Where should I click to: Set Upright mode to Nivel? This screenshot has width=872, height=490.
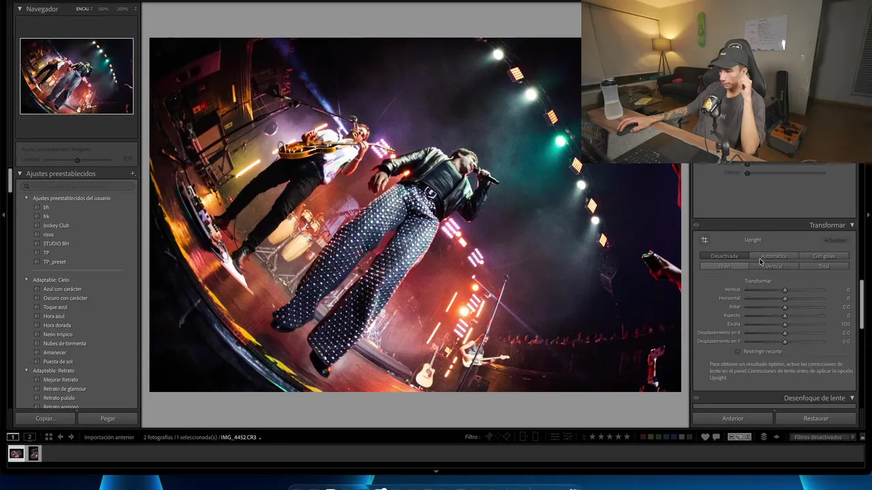click(724, 266)
